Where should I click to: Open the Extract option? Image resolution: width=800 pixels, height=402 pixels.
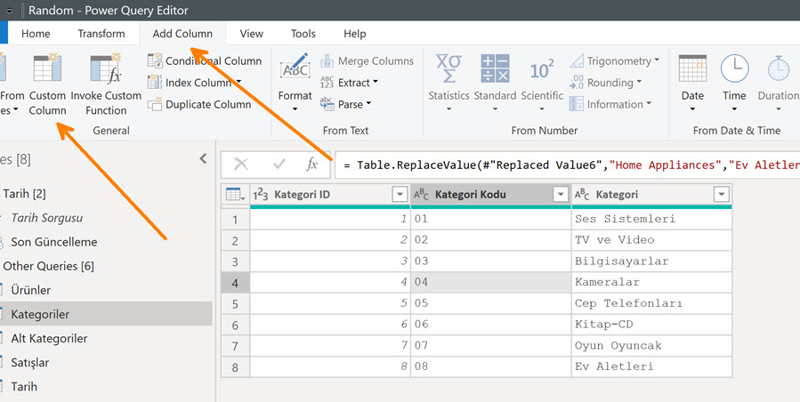click(350, 83)
